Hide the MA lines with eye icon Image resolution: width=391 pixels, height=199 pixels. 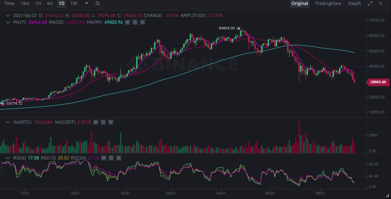(x=128, y=22)
